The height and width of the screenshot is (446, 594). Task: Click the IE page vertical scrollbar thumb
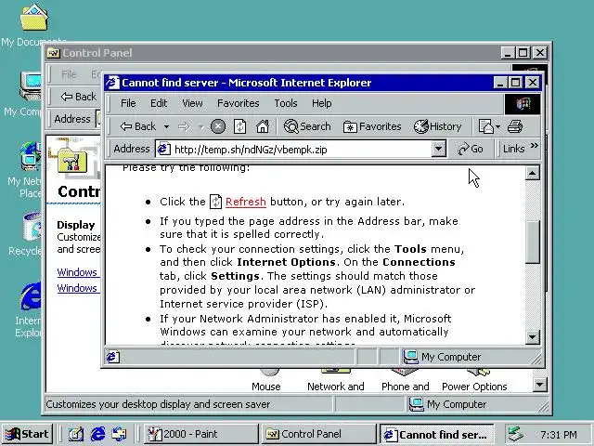[x=532, y=242]
